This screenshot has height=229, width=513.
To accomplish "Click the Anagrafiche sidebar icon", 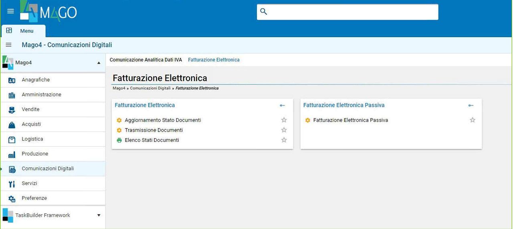I will 12,80.
